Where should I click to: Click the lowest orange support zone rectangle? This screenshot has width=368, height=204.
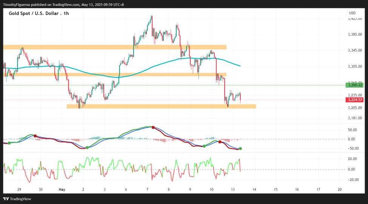pyautogui.click(x=161, y=107)
